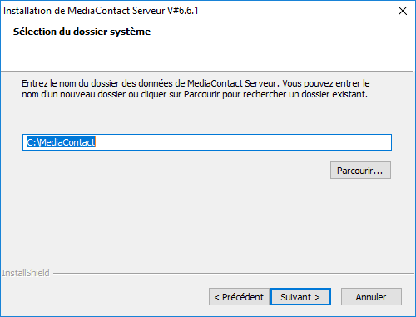The height and width of the screenshot is (317, 416).
Task: Close the installer window with the X
Action: (x=403, y=11)
